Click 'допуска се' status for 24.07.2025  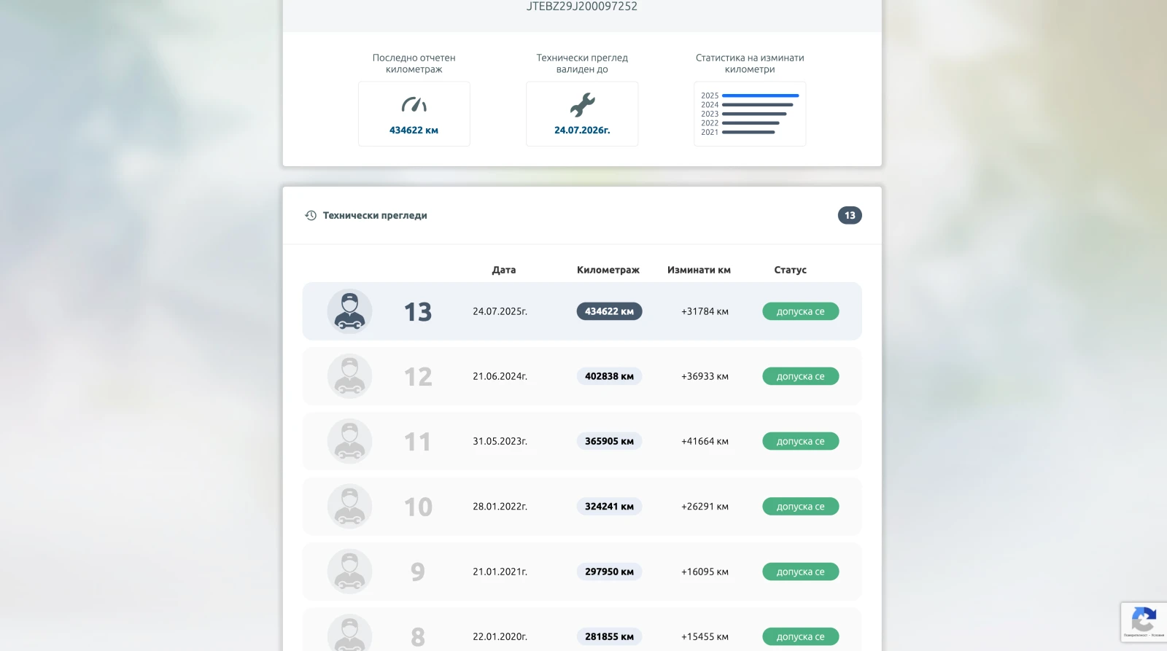tap(800, 311)
